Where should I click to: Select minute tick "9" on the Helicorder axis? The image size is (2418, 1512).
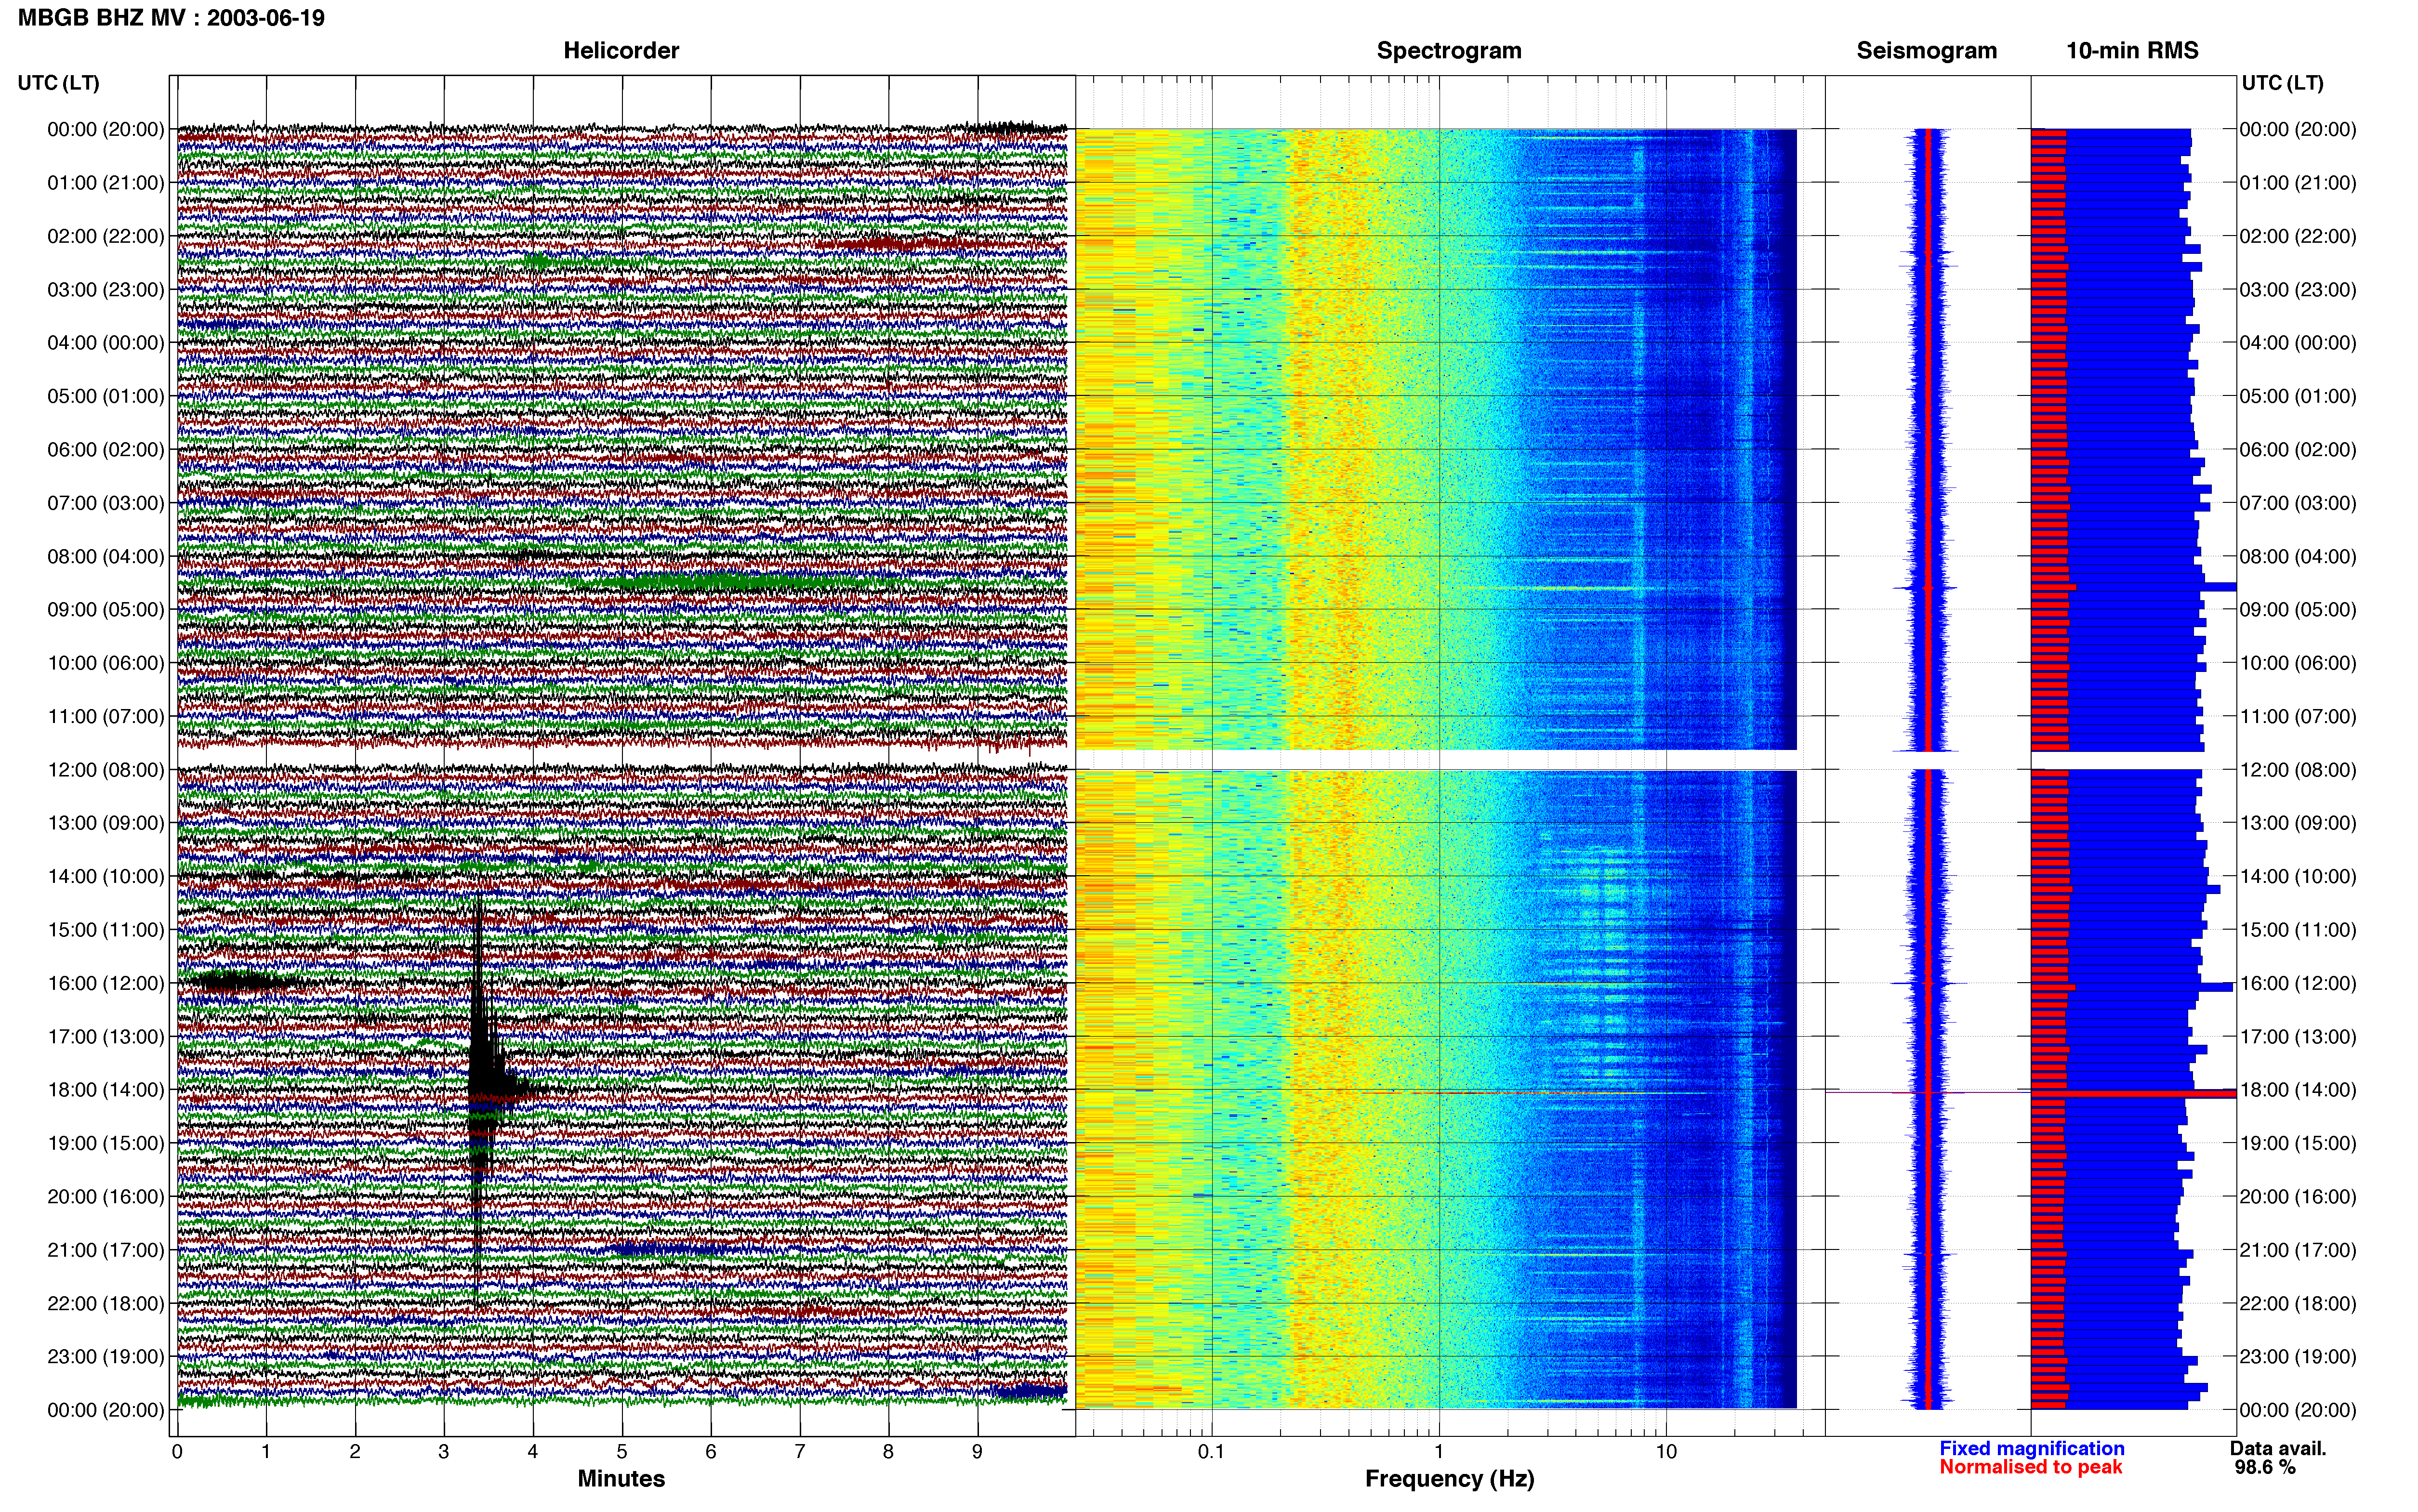(977, 1452)
